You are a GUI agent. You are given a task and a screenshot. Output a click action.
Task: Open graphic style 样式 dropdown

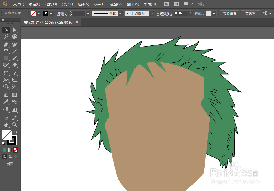click(x=214, y=13)
